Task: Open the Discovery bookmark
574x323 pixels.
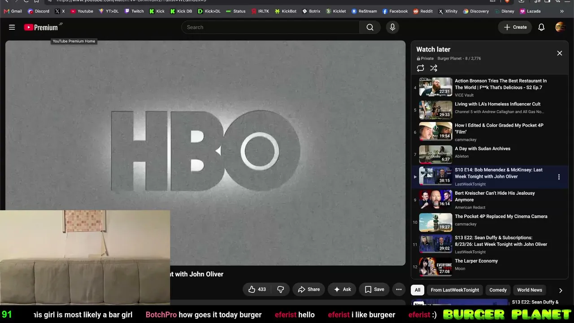Action: (x=476, y=11)
